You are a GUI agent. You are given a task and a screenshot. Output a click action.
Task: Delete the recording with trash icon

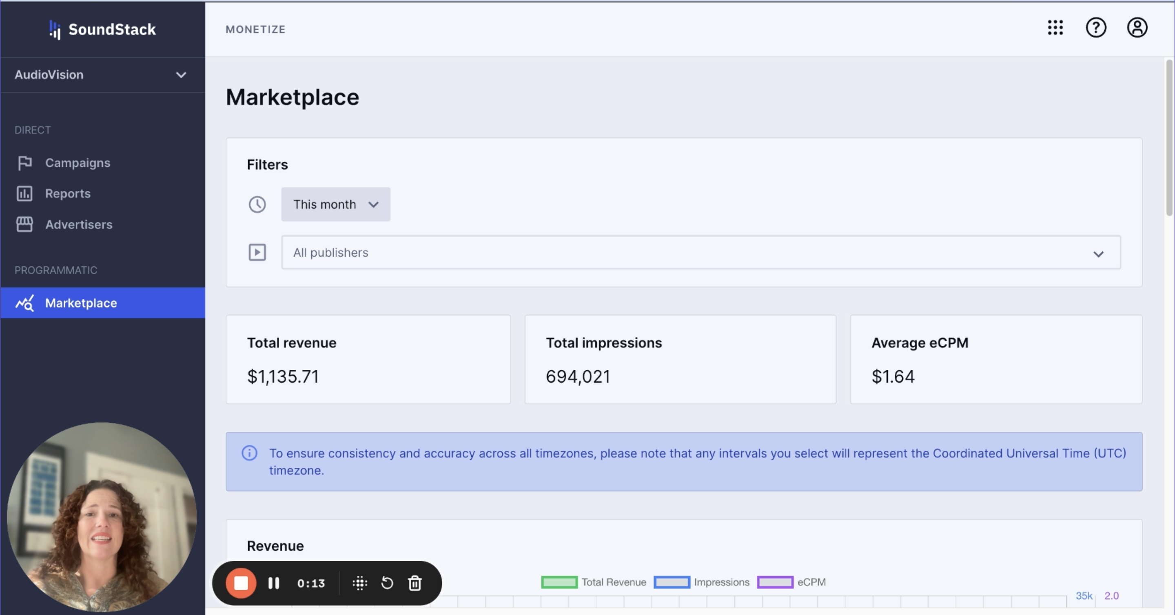(x=415, y=583)
